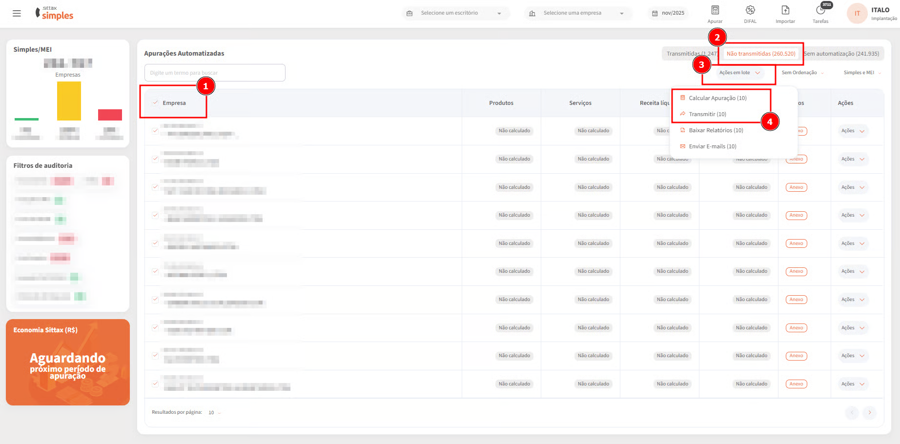Click the 'Ações em lote' button
Screen dimensions: 900x444
click(739, 73)
